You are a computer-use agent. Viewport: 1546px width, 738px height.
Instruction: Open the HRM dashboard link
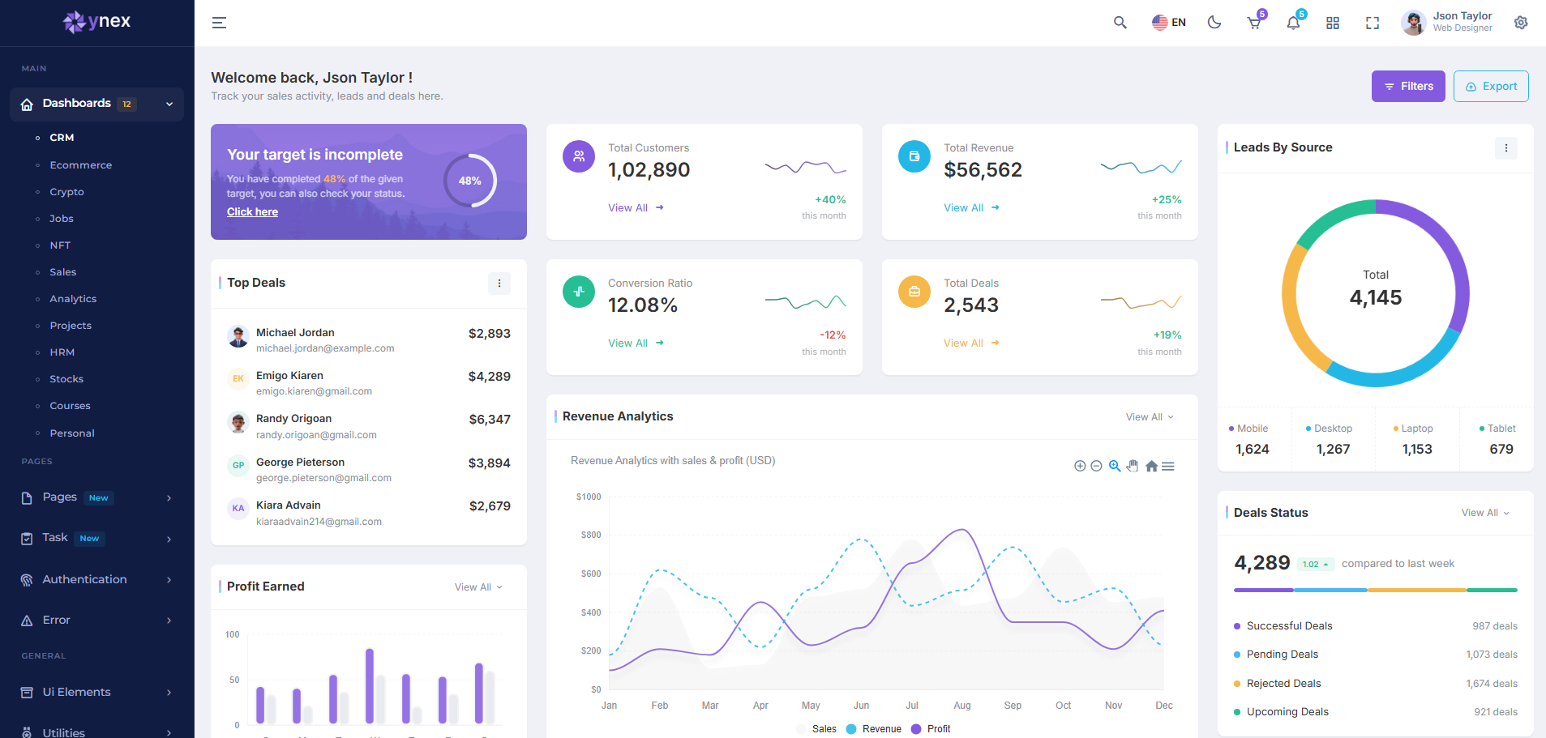[62, 352]
